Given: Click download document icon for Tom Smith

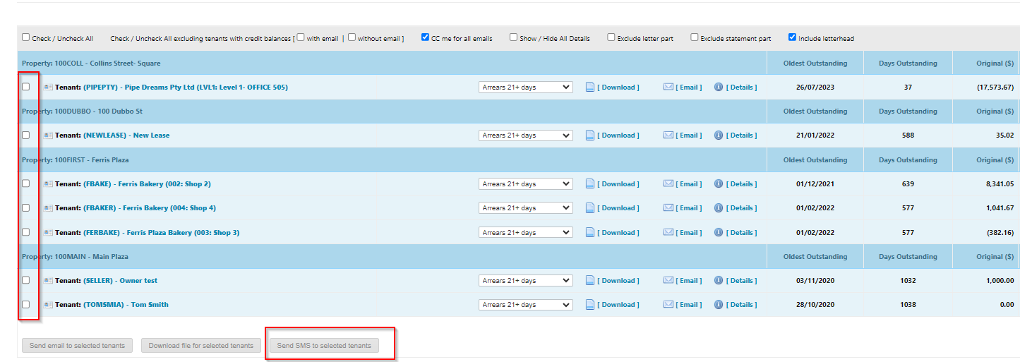Looking at the screenshot, I should (x=590, y=305).
